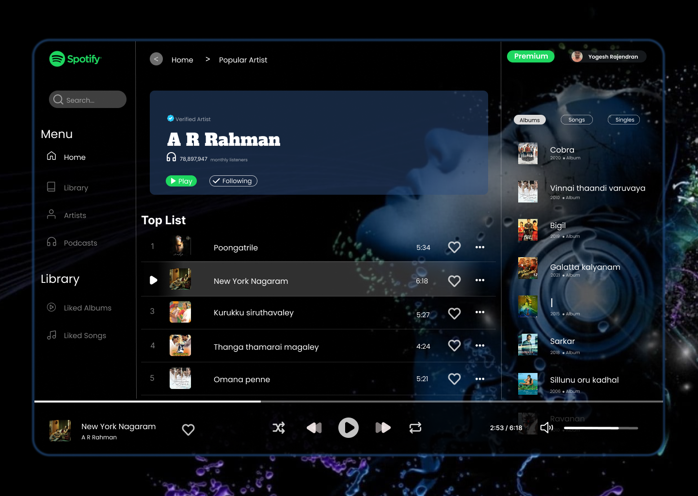Click the Liked Songs music note icon
This screenshot has width=698, height=496.
pyautogui.click(x=51, y=335)
